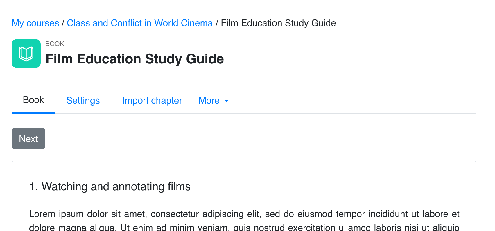Select the Book tab
Screen dimensions: 495x231
(33, 100)
